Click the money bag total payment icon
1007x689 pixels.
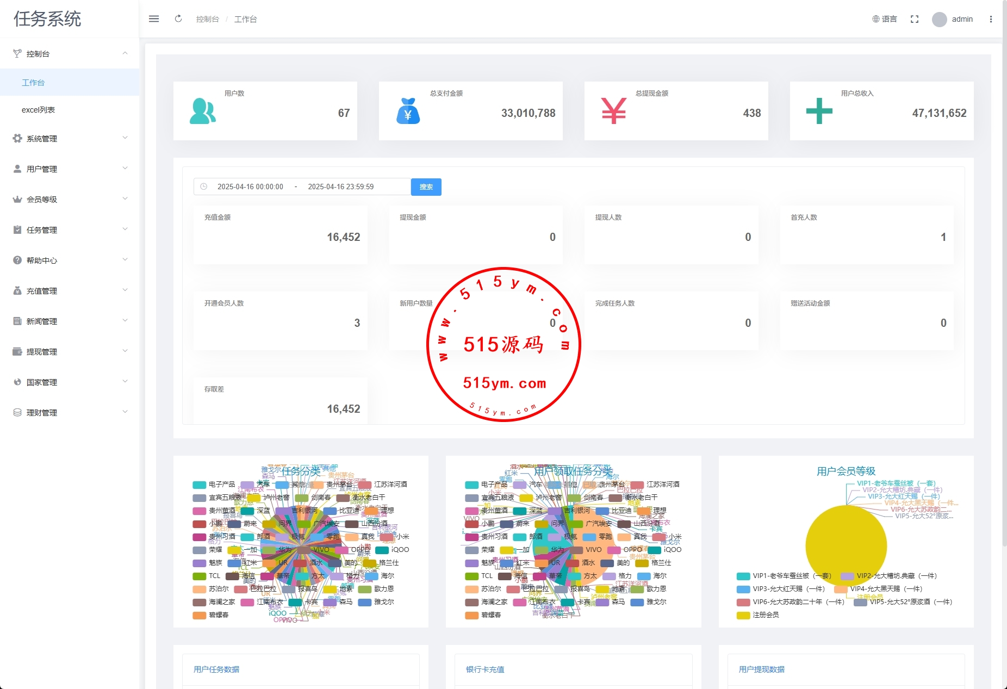[408, 111]
